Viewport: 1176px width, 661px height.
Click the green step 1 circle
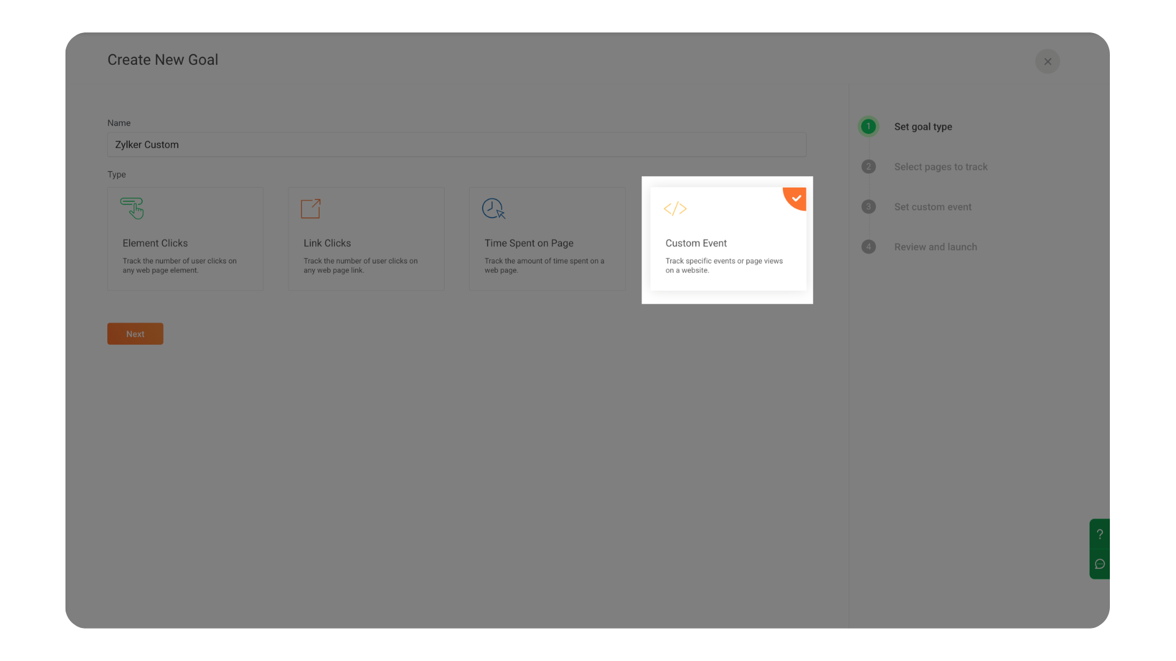868,127
